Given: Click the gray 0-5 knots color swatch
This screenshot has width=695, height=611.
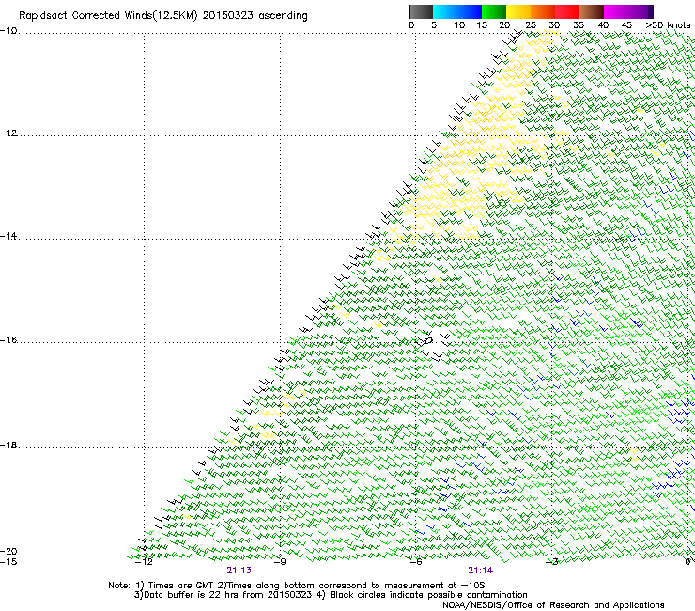Looking at the screenshot, I should click(x=421, y=11).
